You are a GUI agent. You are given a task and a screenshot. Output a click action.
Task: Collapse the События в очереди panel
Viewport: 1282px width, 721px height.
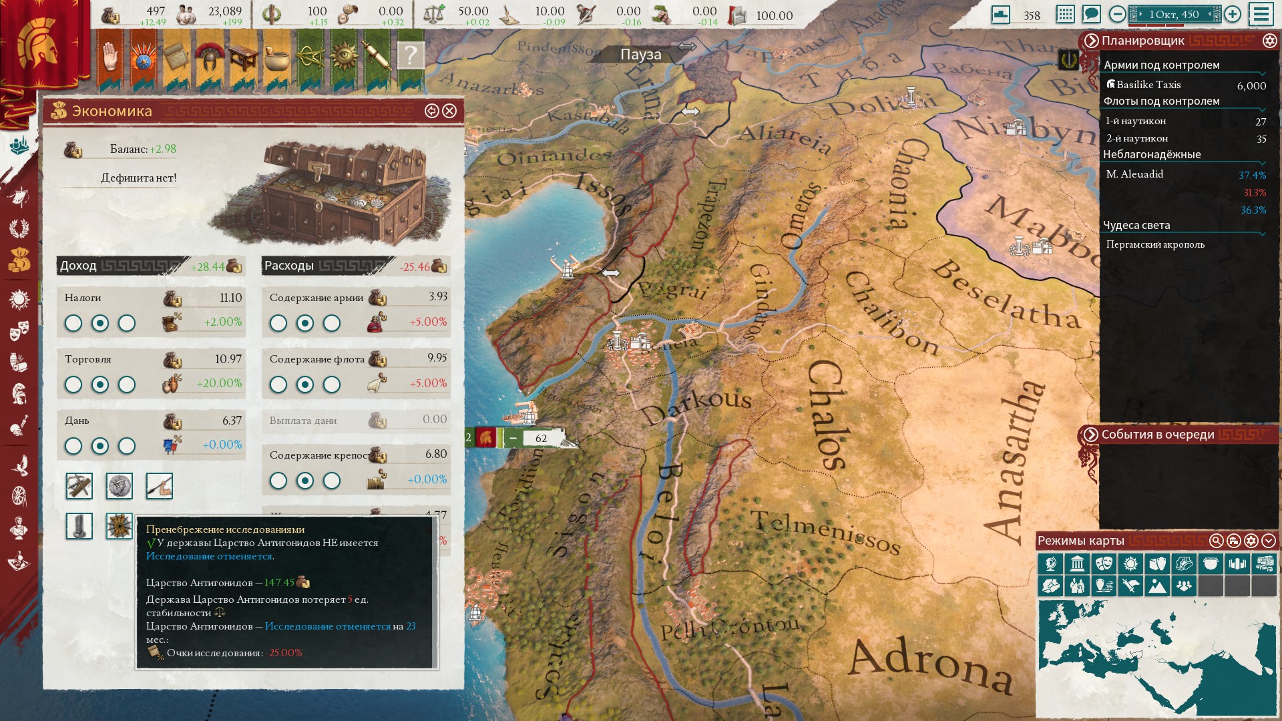pos(1091,435)
